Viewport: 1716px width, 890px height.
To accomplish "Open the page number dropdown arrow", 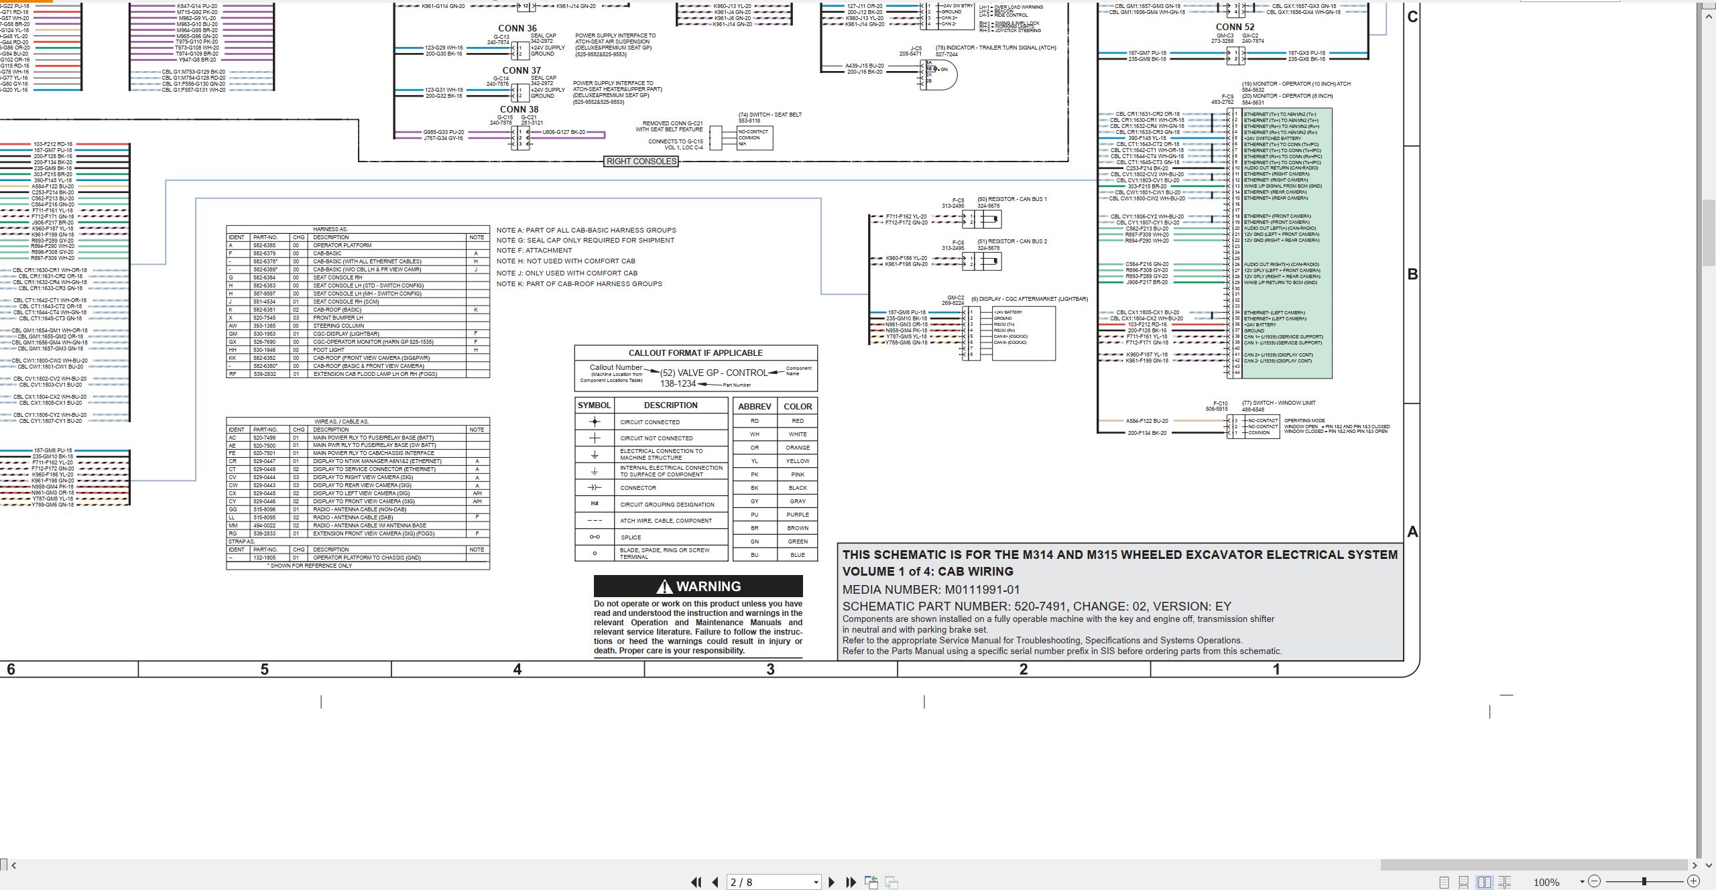I will (816, 883).
